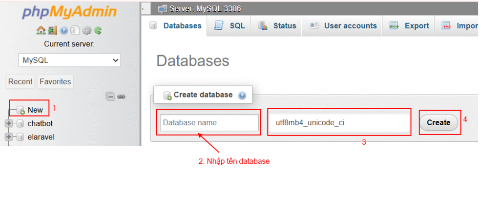Click the elaravel database icon

(20, 137)
